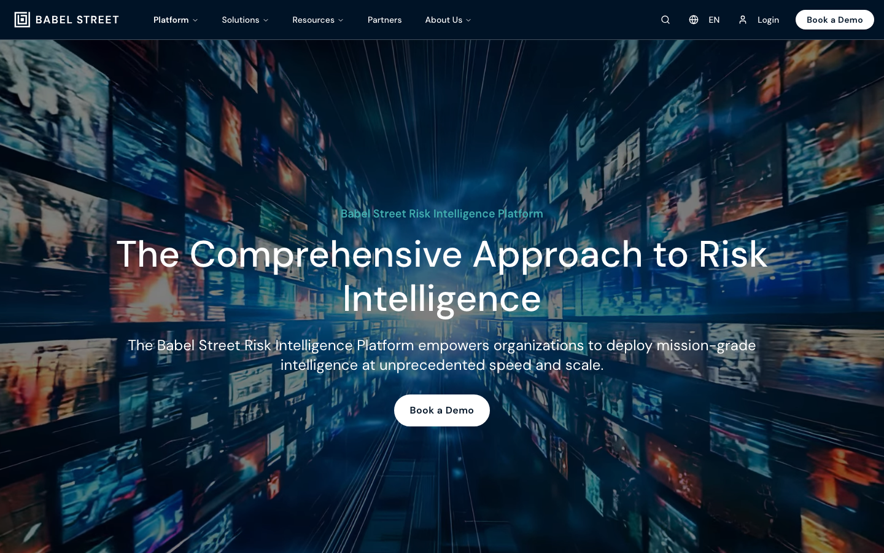884x553 pixels.
Task: Open the search magnifier icon
Action: [x=665, y=20]
